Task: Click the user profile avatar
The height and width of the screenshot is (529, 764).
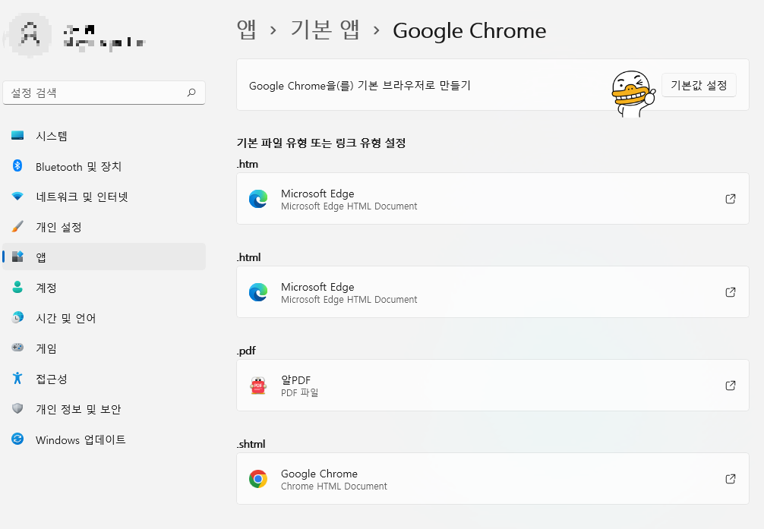Action: coord(30,35)
